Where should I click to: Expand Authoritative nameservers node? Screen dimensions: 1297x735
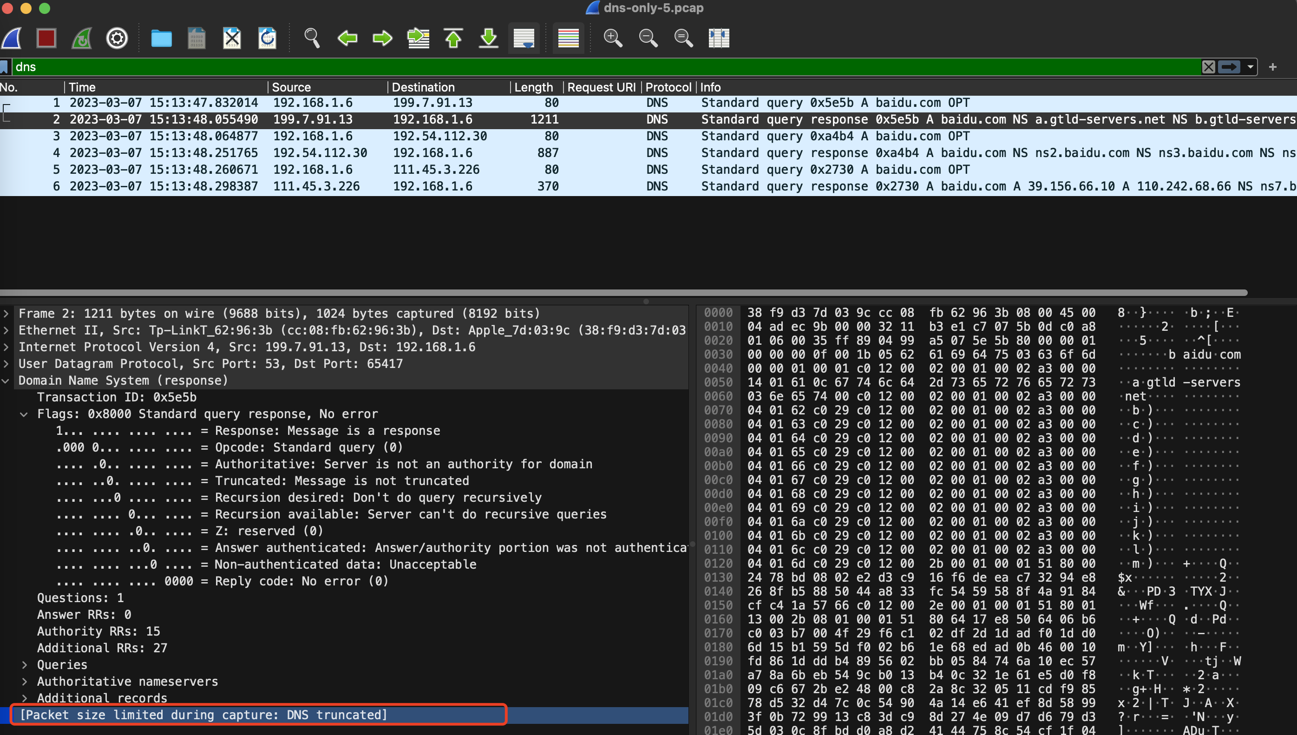coord(24,682)
